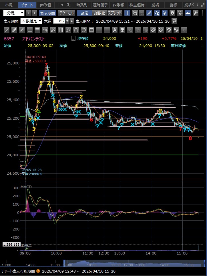
Task: Switch to the ニュース tab
Action: [63, 5]
